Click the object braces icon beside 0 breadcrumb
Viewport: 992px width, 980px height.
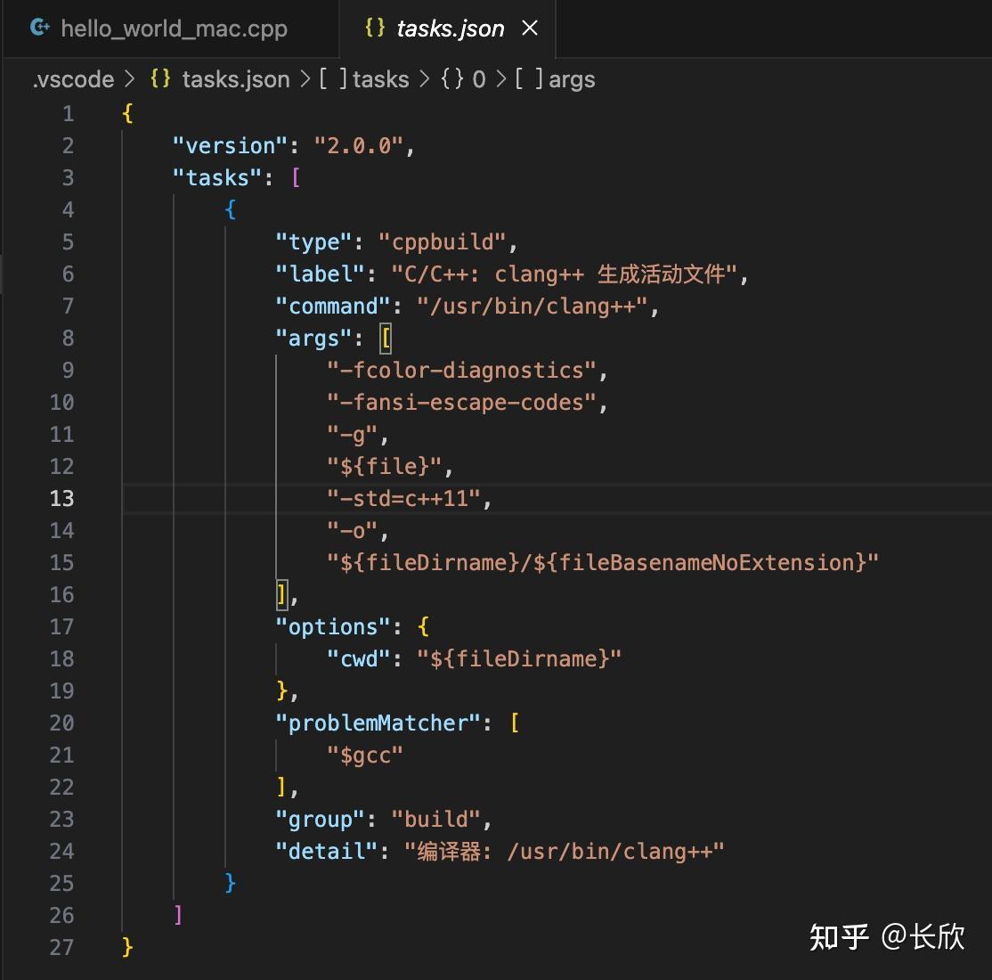point(449,79)
